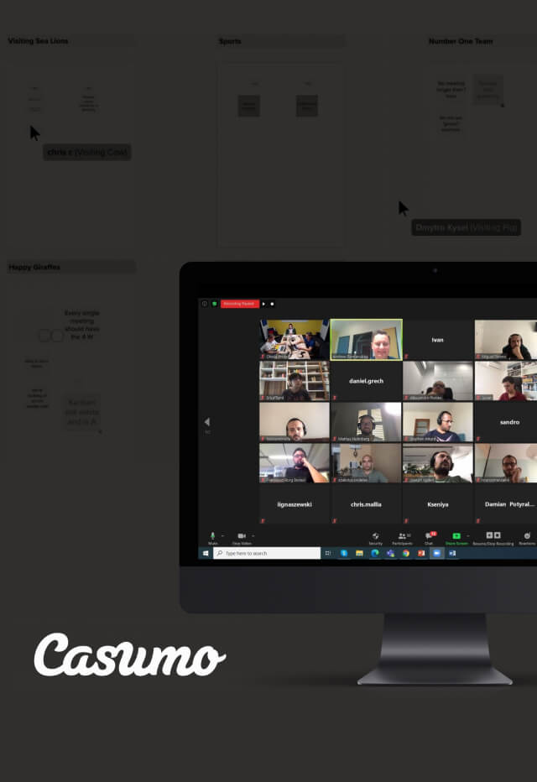537x782 pixels.
Task: Click Resume/Stop Recording control
Action: tap(493, 535)
